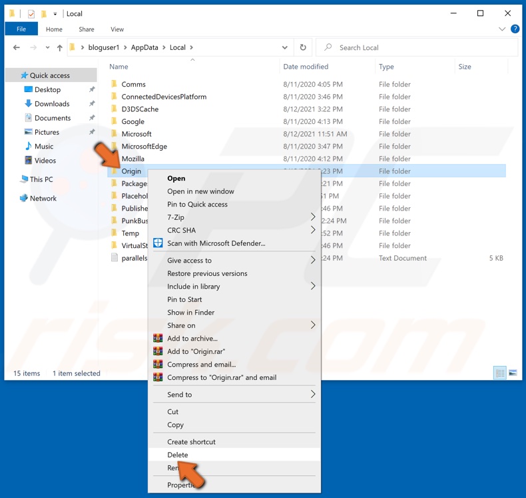The image size is (526, 498).
Task: Expand the Share on submenu
Action: pyautogui.click(x=234, y=325)
